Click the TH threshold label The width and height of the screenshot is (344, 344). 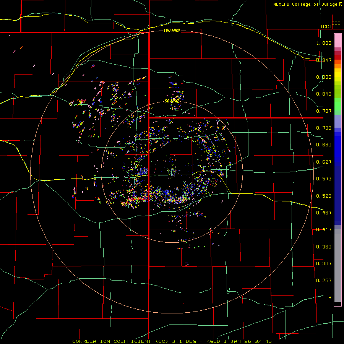click(x=328, y=297)
